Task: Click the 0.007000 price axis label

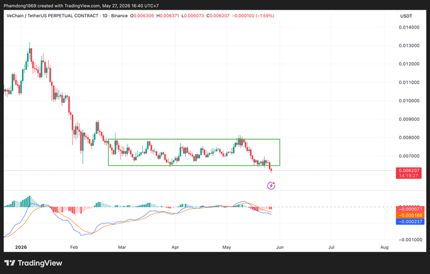Action: 409,156
